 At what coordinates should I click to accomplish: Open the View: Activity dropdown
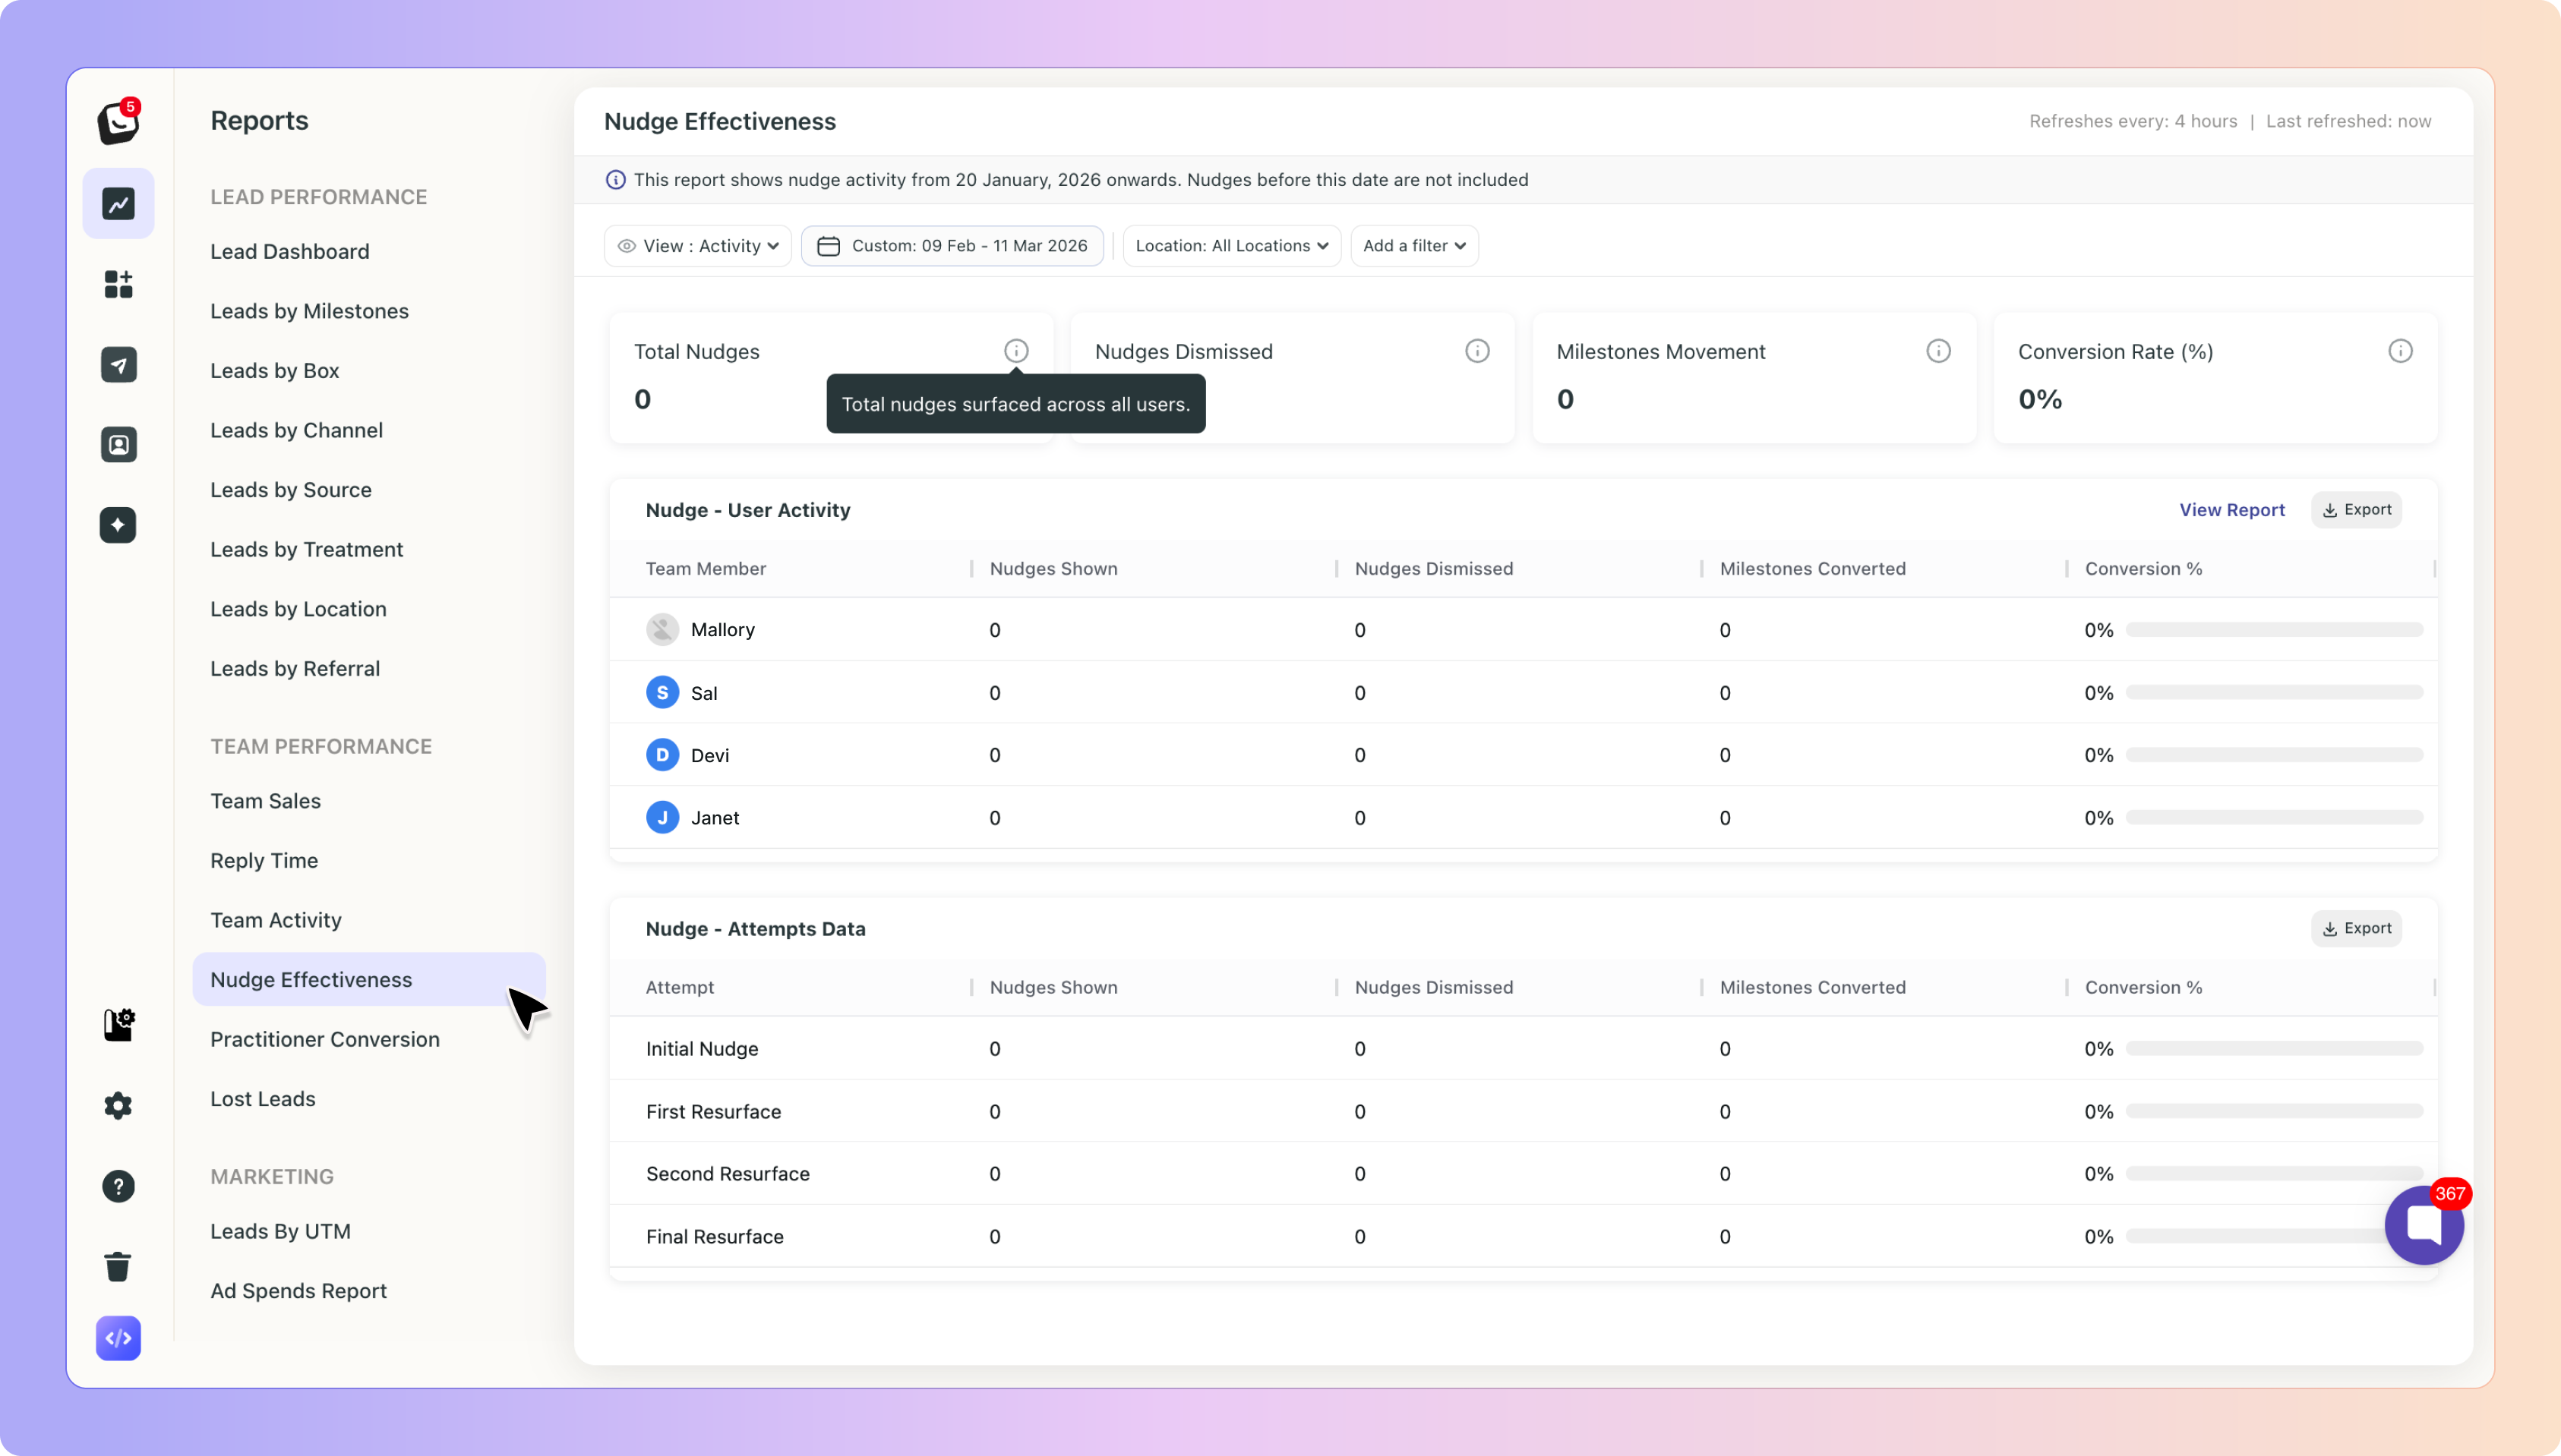click(698, 246)
